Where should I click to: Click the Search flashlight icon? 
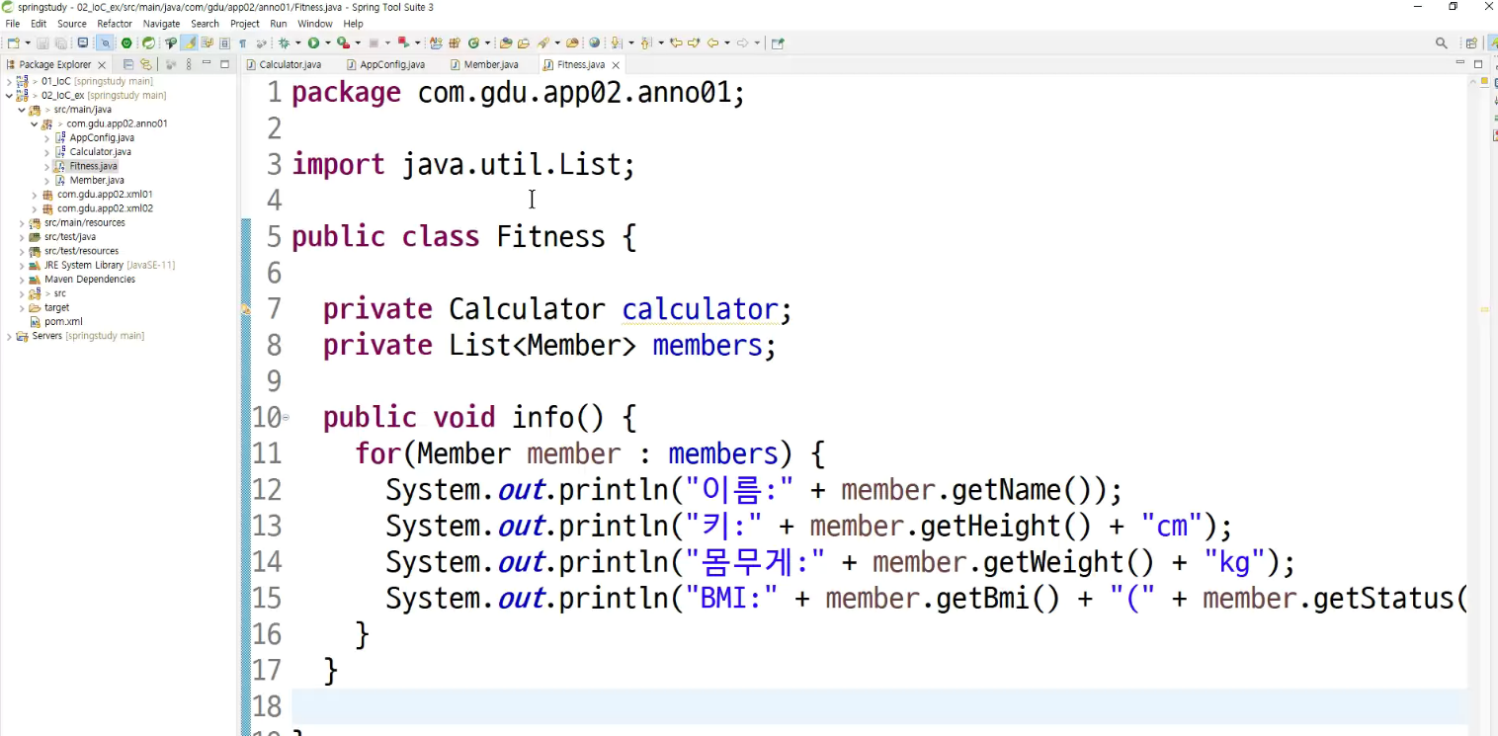(x=543, y=42)
